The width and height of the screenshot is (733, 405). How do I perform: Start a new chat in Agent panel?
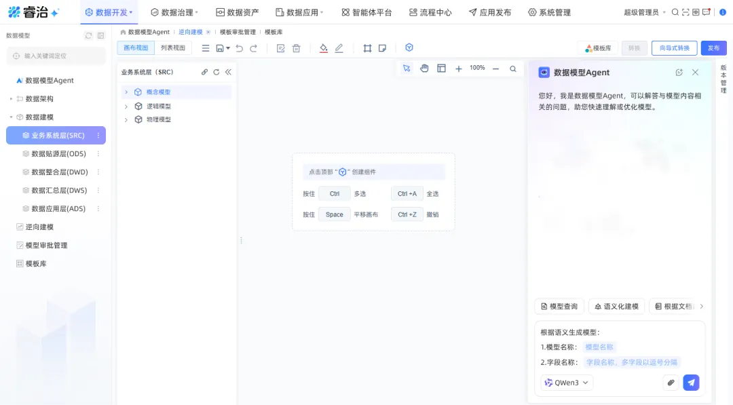[x=679, y=73]
